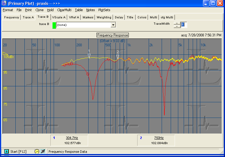Click the Frequency Response title label
This screenshot has width=225, height=157.
pyautogui.click(x=113, y=35)
